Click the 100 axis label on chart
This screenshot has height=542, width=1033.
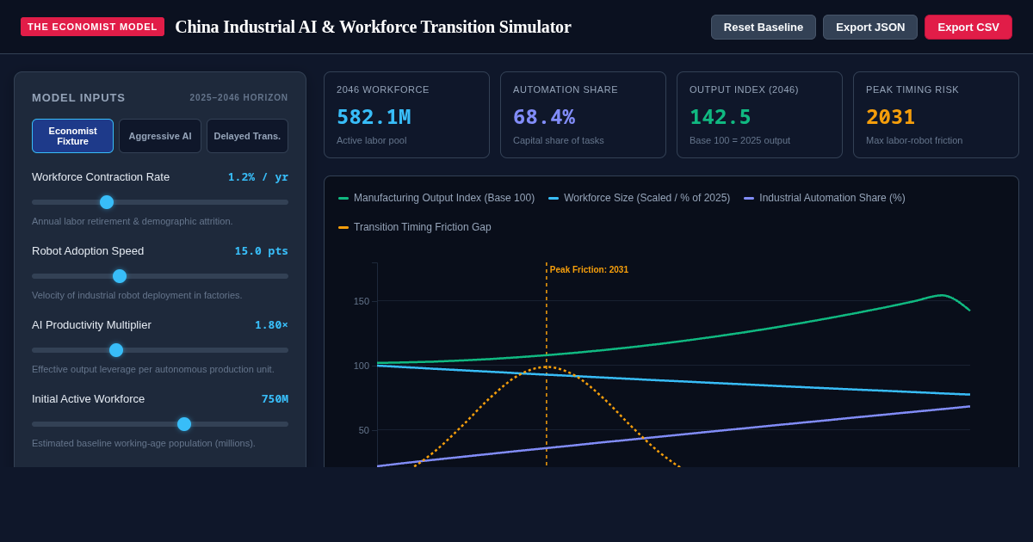coord(361,366)
